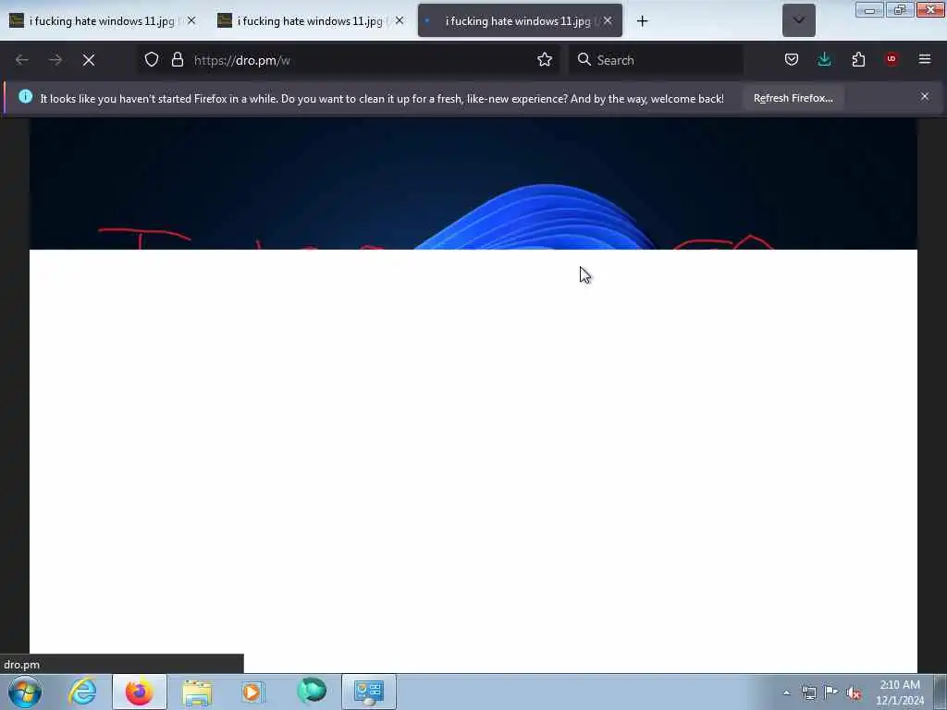Image resolution: width=947 pixels, height=710 pixels.
Task: Open muted volume tray icon
Action: [854, 693]
